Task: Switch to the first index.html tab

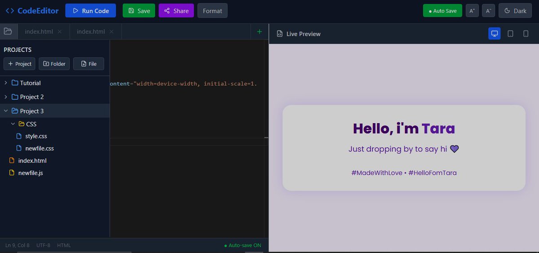Action: click(39, 31)
